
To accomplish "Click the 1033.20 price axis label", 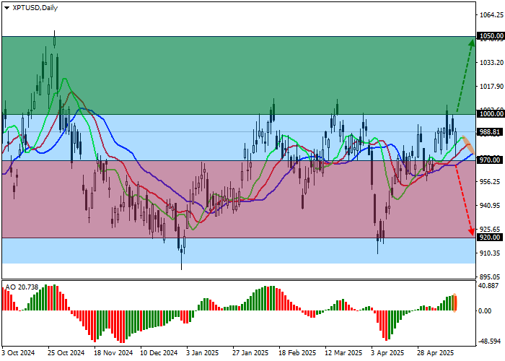I will tap(490, 63).
